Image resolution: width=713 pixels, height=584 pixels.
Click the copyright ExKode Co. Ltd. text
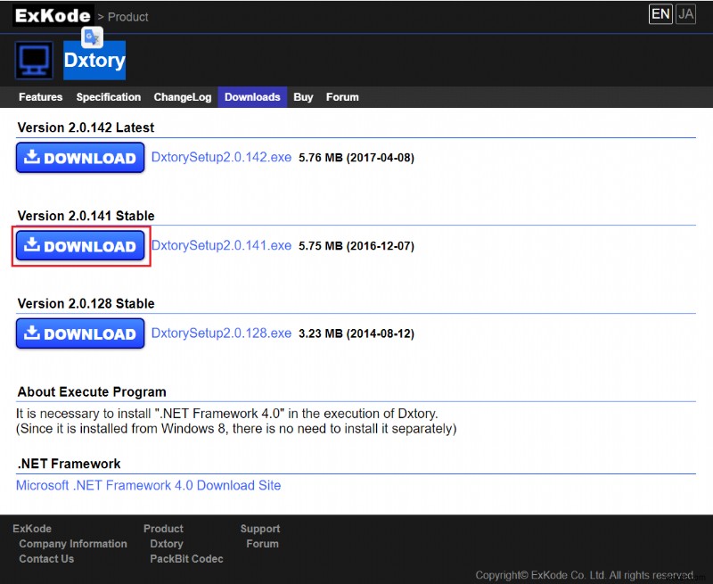tap(585, 575)
